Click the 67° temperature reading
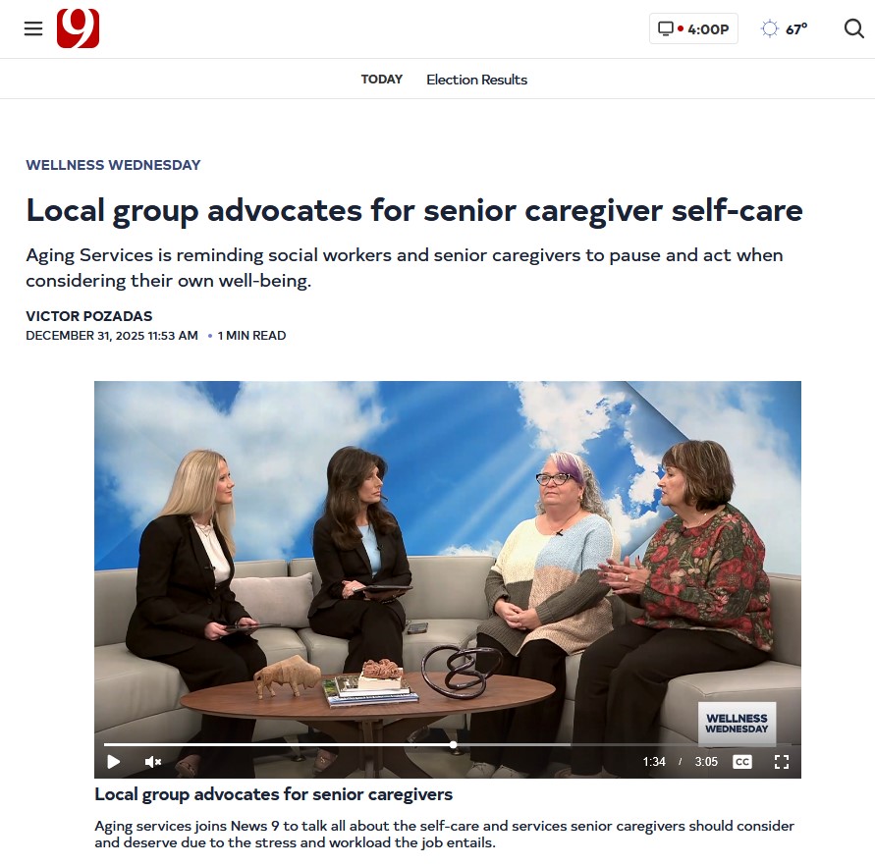Image resolution: width=875 pixels, height=866 pixels. 796,29
